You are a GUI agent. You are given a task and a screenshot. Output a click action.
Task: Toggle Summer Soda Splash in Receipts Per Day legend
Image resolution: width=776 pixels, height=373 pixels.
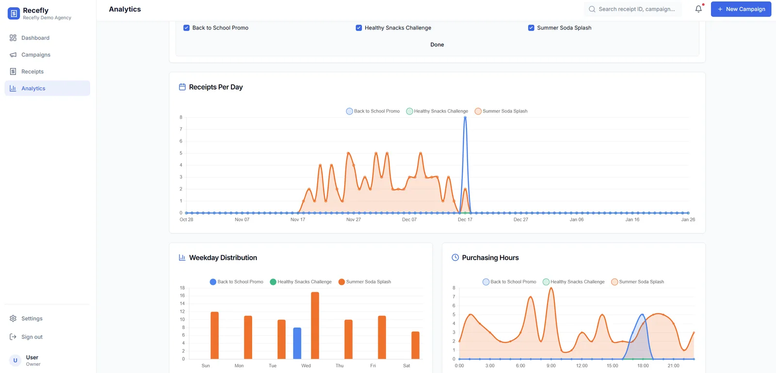501,111
